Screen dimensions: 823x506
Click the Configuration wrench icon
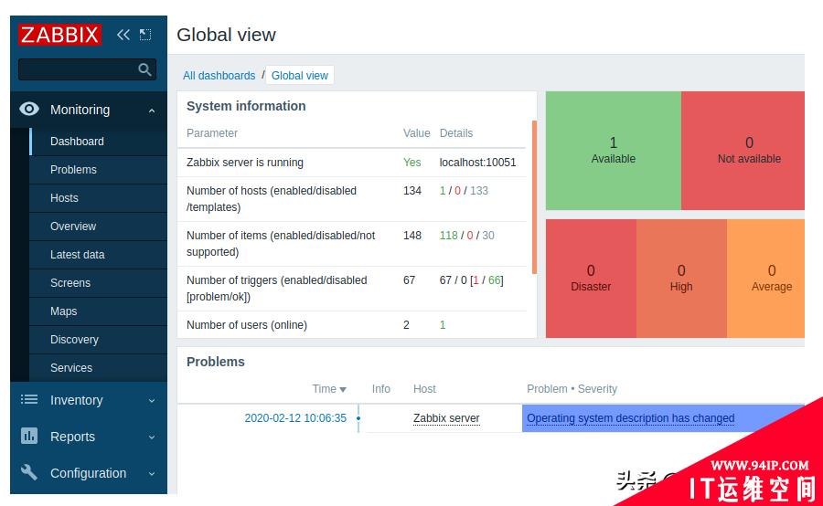[29, 472]
